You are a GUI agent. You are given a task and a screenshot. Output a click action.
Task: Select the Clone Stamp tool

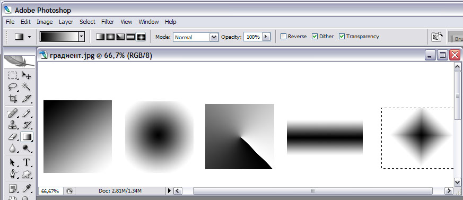(12, 125)
